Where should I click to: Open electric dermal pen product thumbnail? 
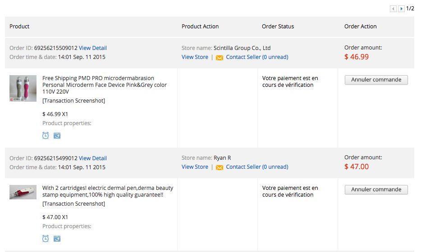pos(23,192)
